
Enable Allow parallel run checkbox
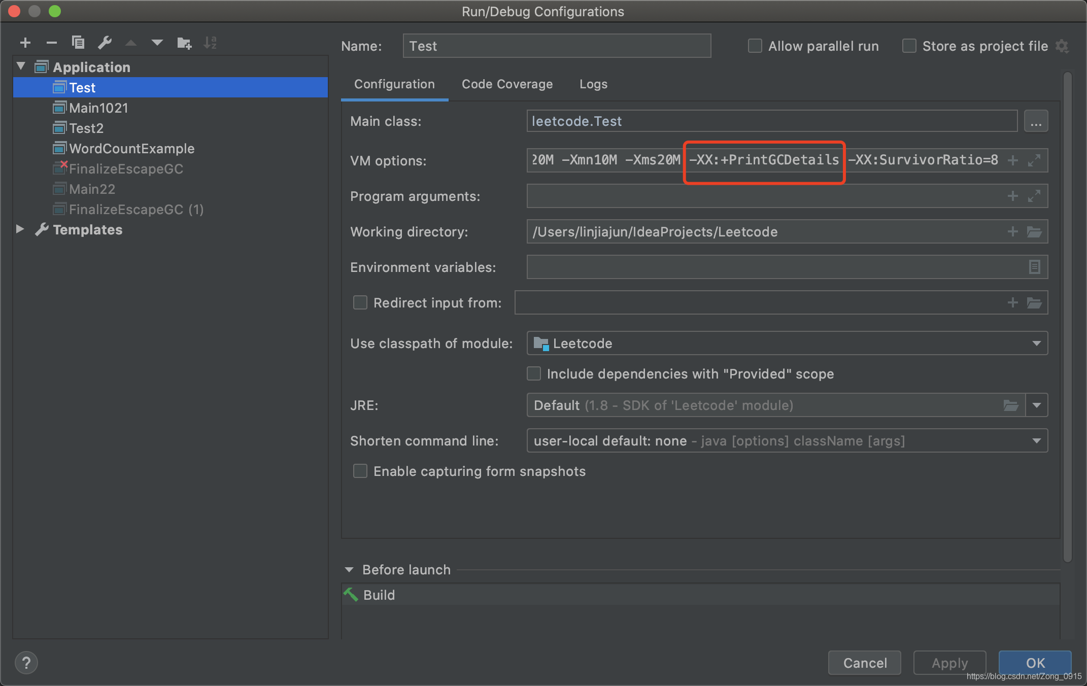(755, 46)
